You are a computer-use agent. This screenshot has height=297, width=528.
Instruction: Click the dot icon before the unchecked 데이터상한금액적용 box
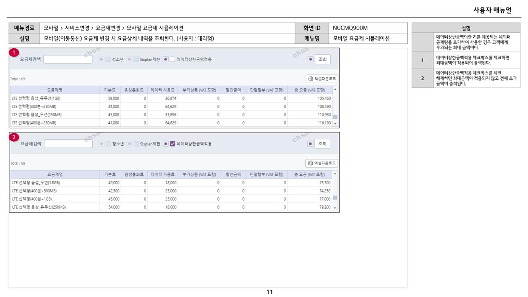(x=166, y=59)
